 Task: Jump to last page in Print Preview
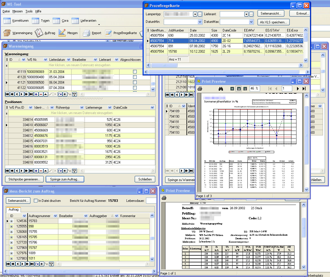[x=304, y=89]
